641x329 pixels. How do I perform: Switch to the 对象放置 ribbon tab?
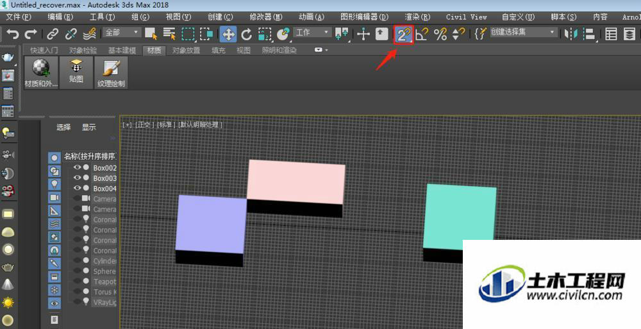(186, 50)
